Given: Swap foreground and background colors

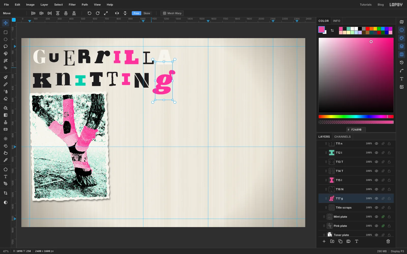Looking at the screenshot, I should point(332,30).
